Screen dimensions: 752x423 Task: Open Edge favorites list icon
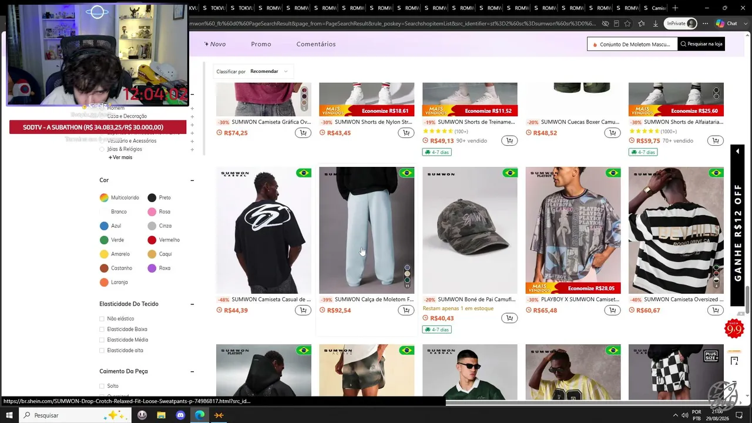click(642, 23)
